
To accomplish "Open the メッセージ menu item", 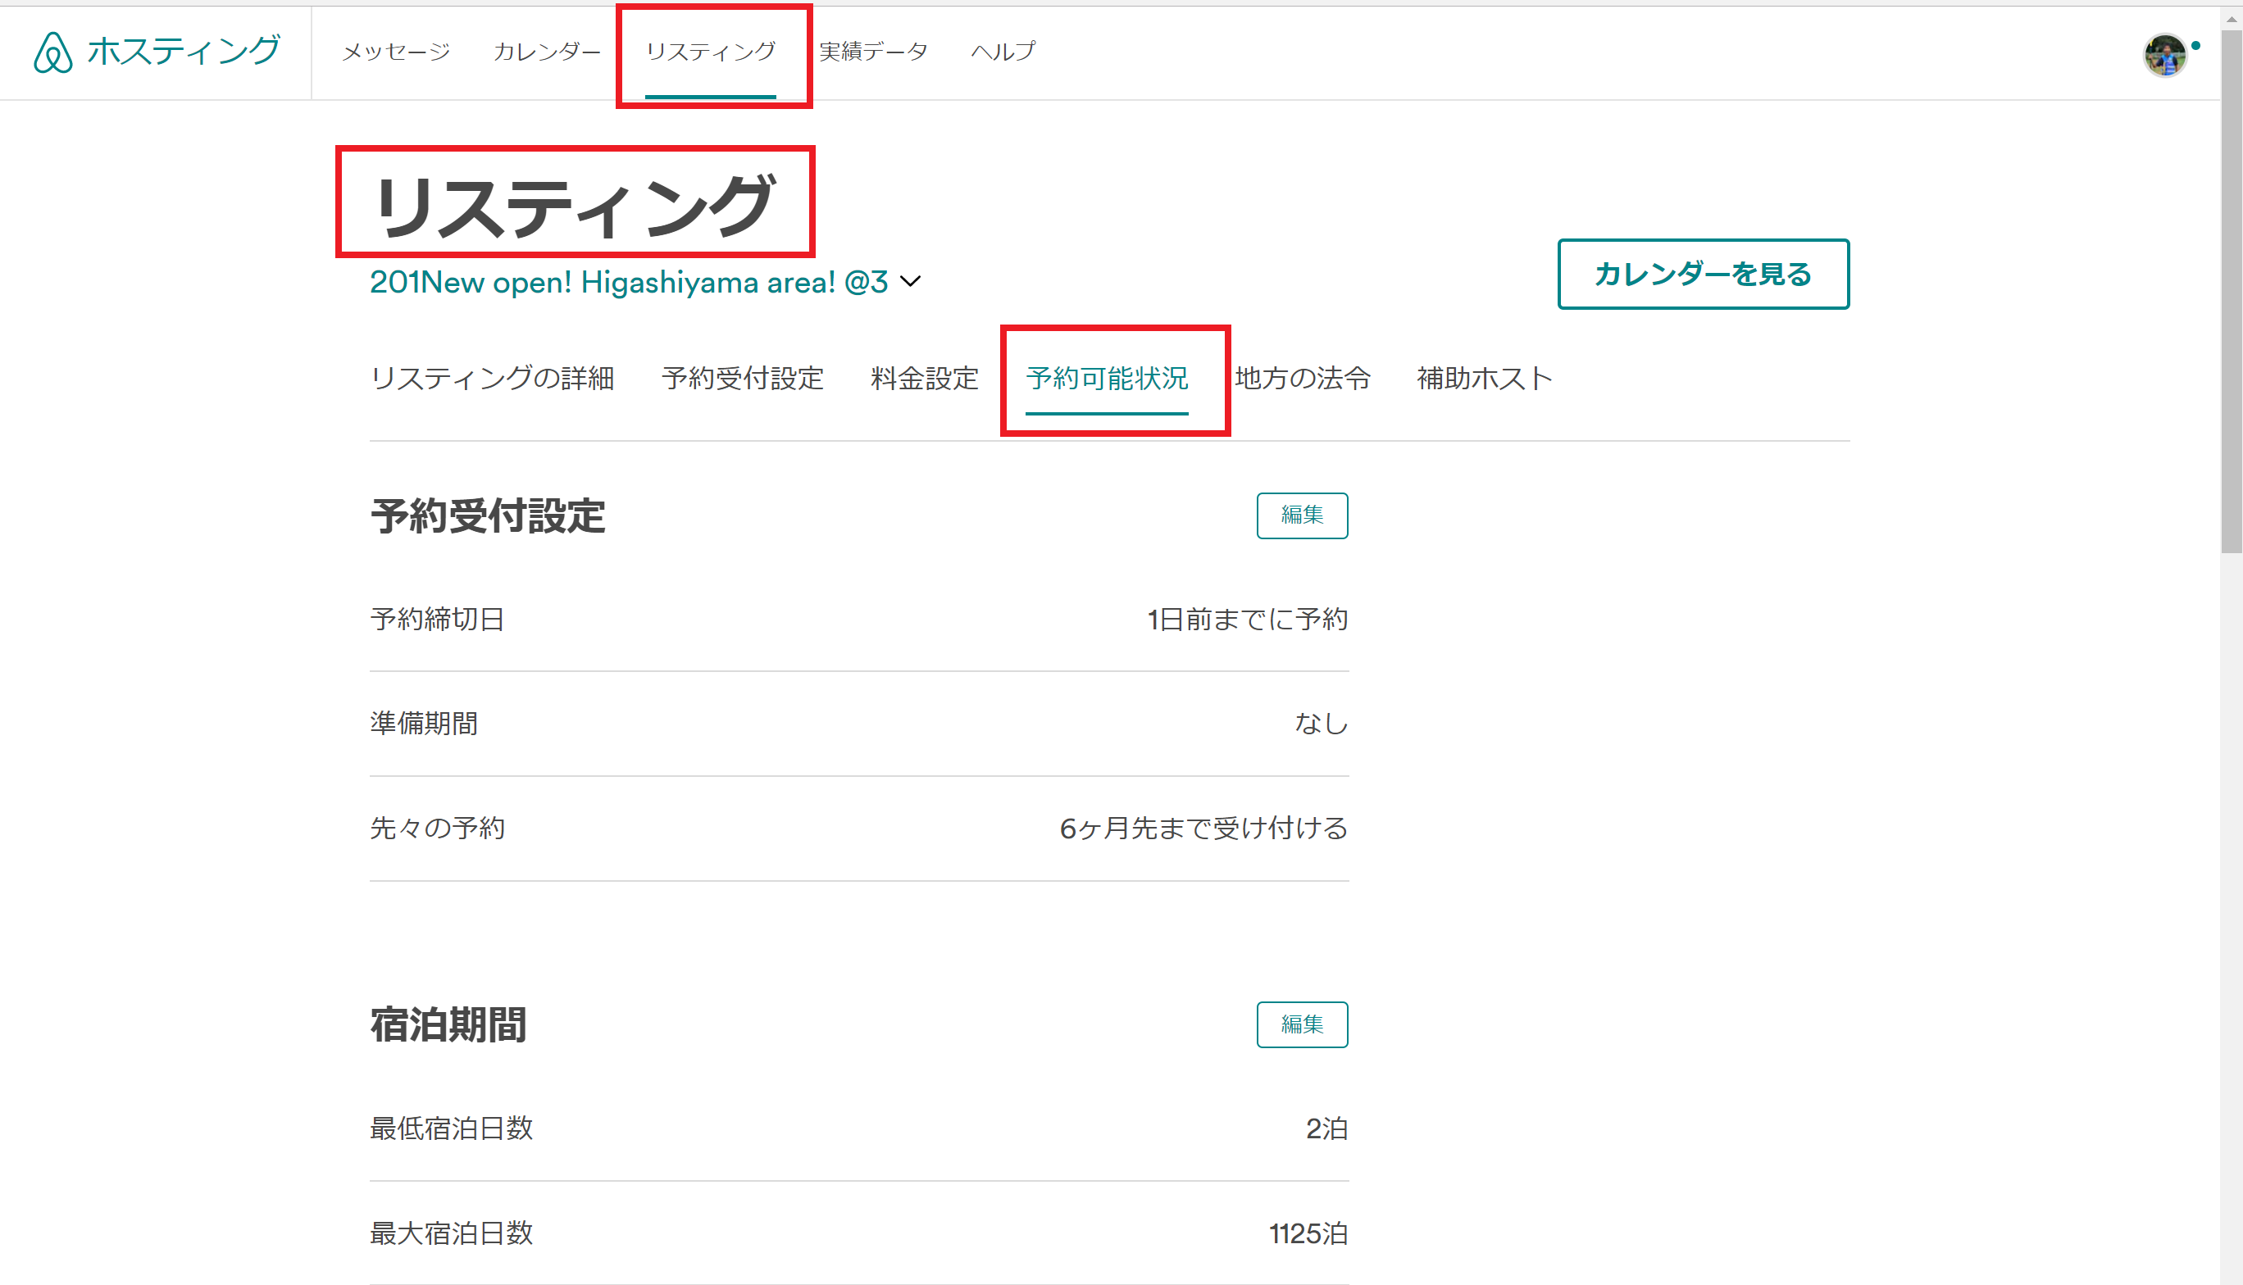I will pos(395,52).
